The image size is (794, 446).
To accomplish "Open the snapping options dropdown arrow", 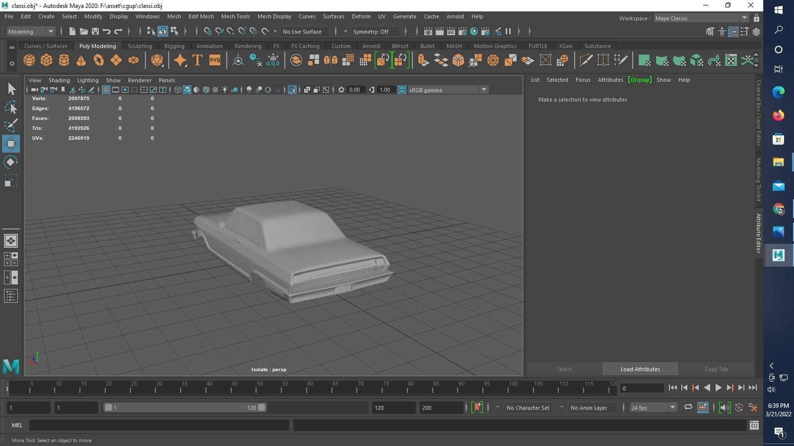I will tap(275, 31).
